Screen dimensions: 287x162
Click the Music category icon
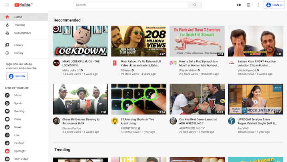7,95
